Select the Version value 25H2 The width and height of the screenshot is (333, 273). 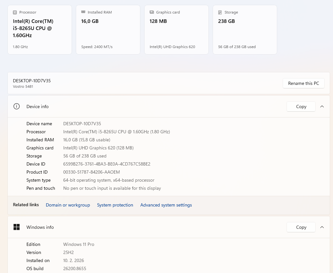[68, 252]
